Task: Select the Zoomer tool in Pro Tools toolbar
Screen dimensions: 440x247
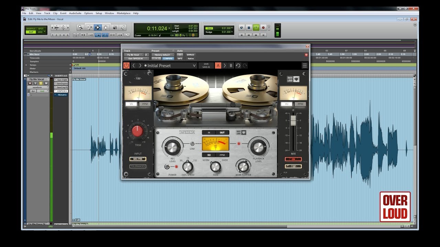Action: (x=80, y=27)
